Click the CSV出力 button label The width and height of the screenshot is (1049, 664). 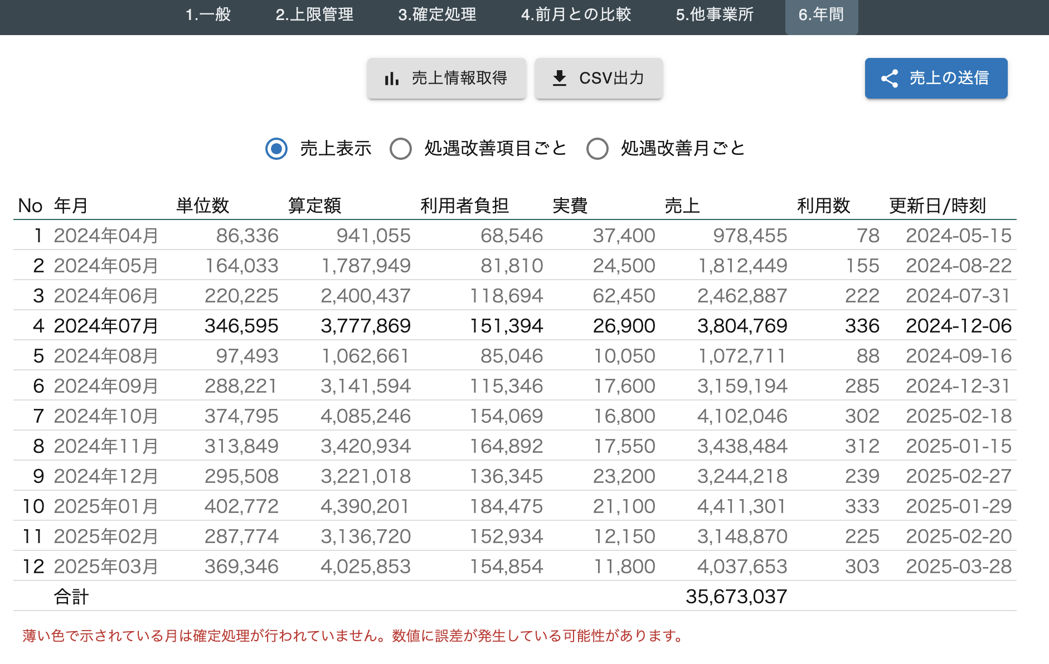(611, 79)
